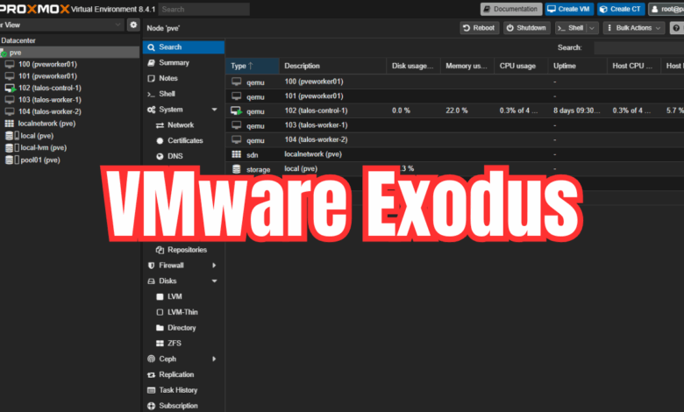Sort by the Description column header
This screenshot has height=412, width=684.
(x=332, y=66)
